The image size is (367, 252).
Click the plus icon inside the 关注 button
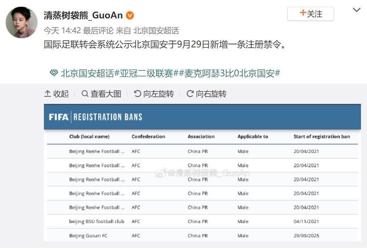303,13
